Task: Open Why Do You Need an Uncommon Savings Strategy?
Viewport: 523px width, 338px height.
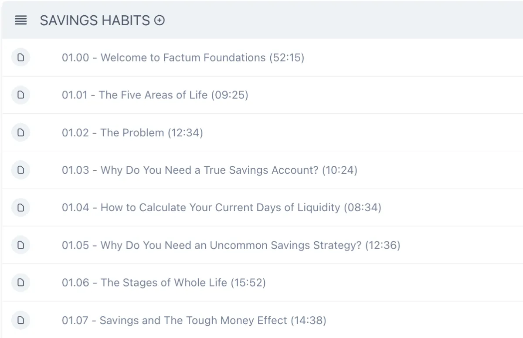Action: click(x=231, y=245)
